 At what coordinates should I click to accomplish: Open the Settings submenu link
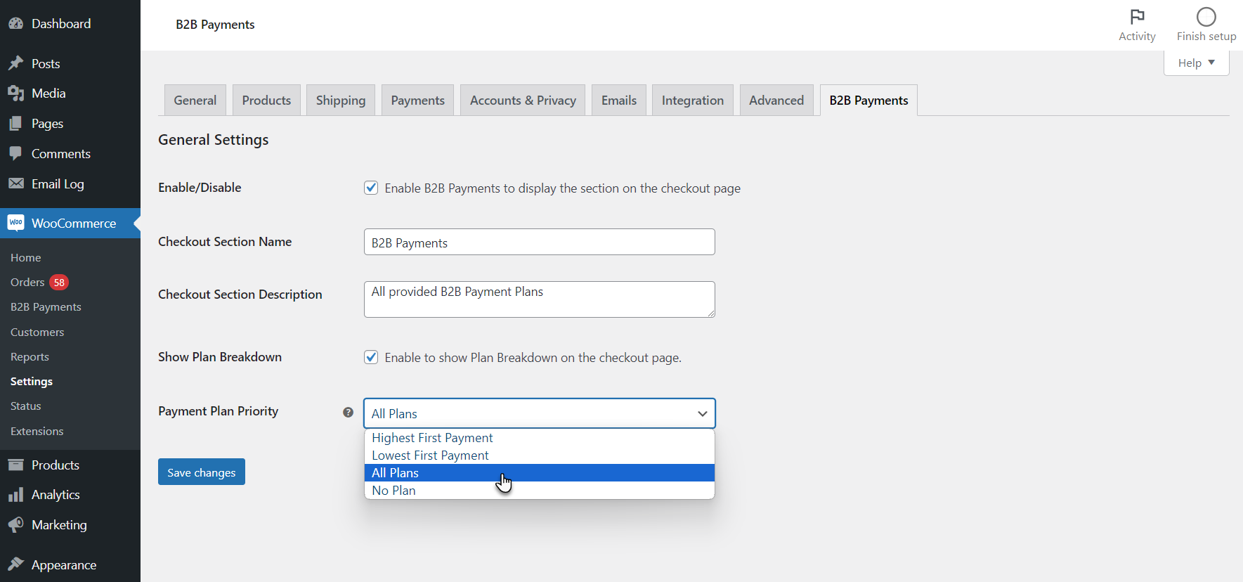pos(32,382)
